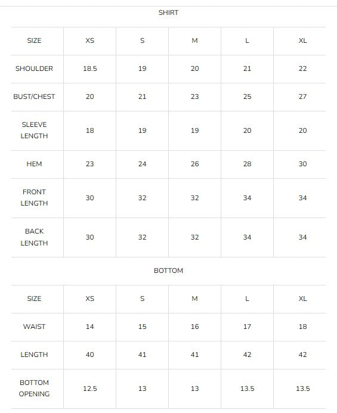337x413 pixels.
Task: Select the SHOULDER row label
Action: click(34, 69)
